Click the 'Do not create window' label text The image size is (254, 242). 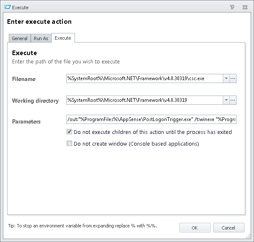point(136,144)
